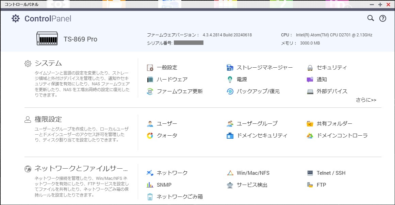Open the Quota (クォータ) icon
Viewport: 395px width, 205px height.
click(x=150, y=136)
